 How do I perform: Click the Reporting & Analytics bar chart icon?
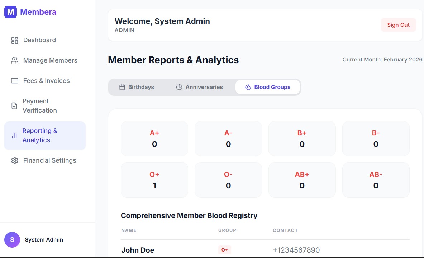[14, 136]
